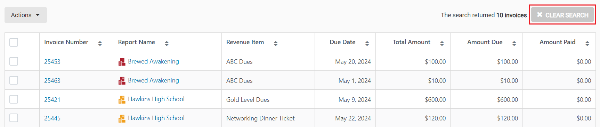Select checkbox for invoice 25453
The image size is (600, 127).
(x=14, y=61)
